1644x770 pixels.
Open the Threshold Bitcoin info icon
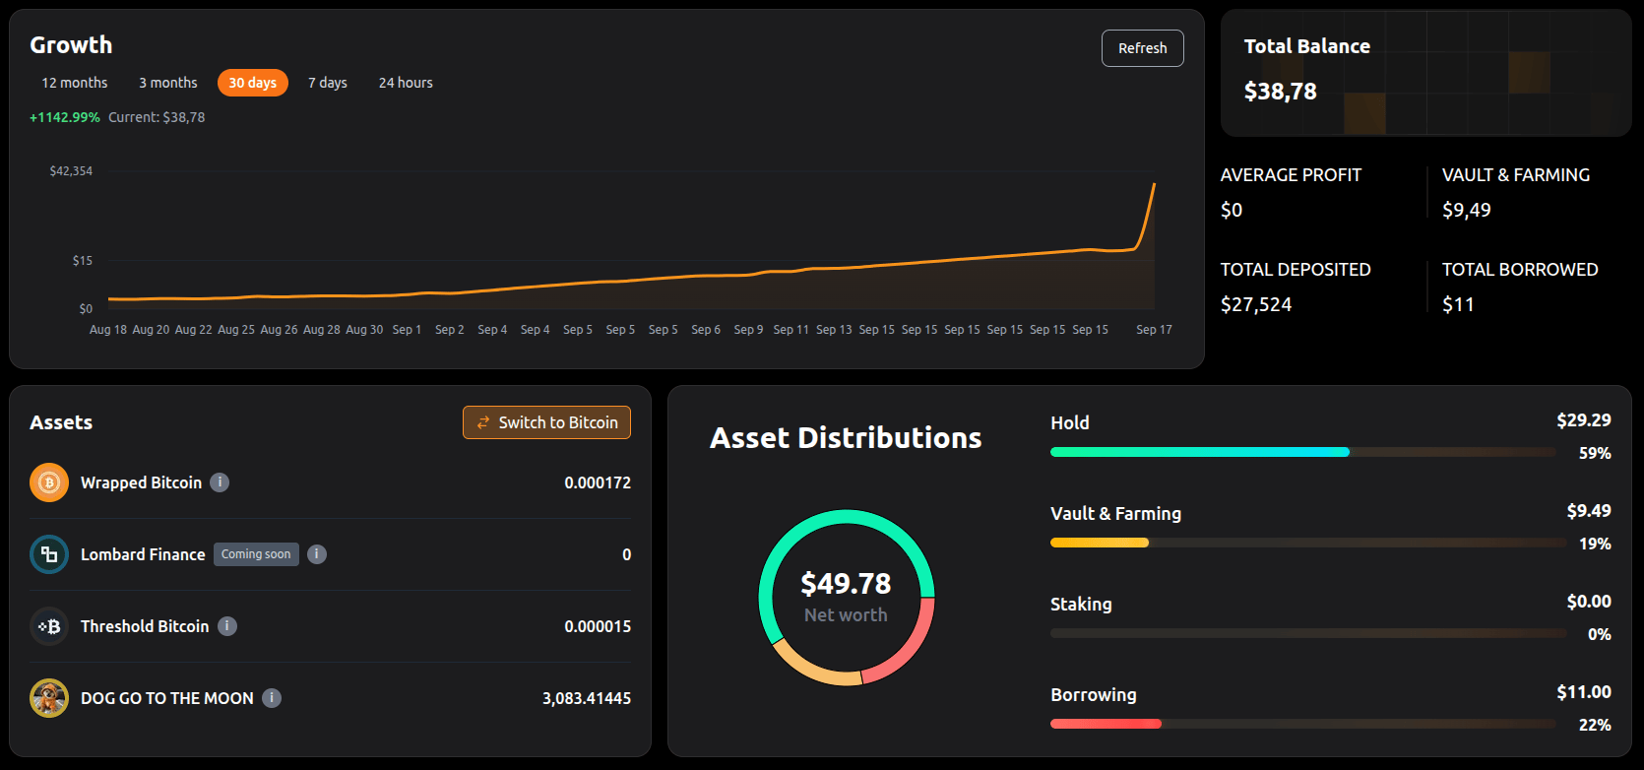(x=227, y=626)
